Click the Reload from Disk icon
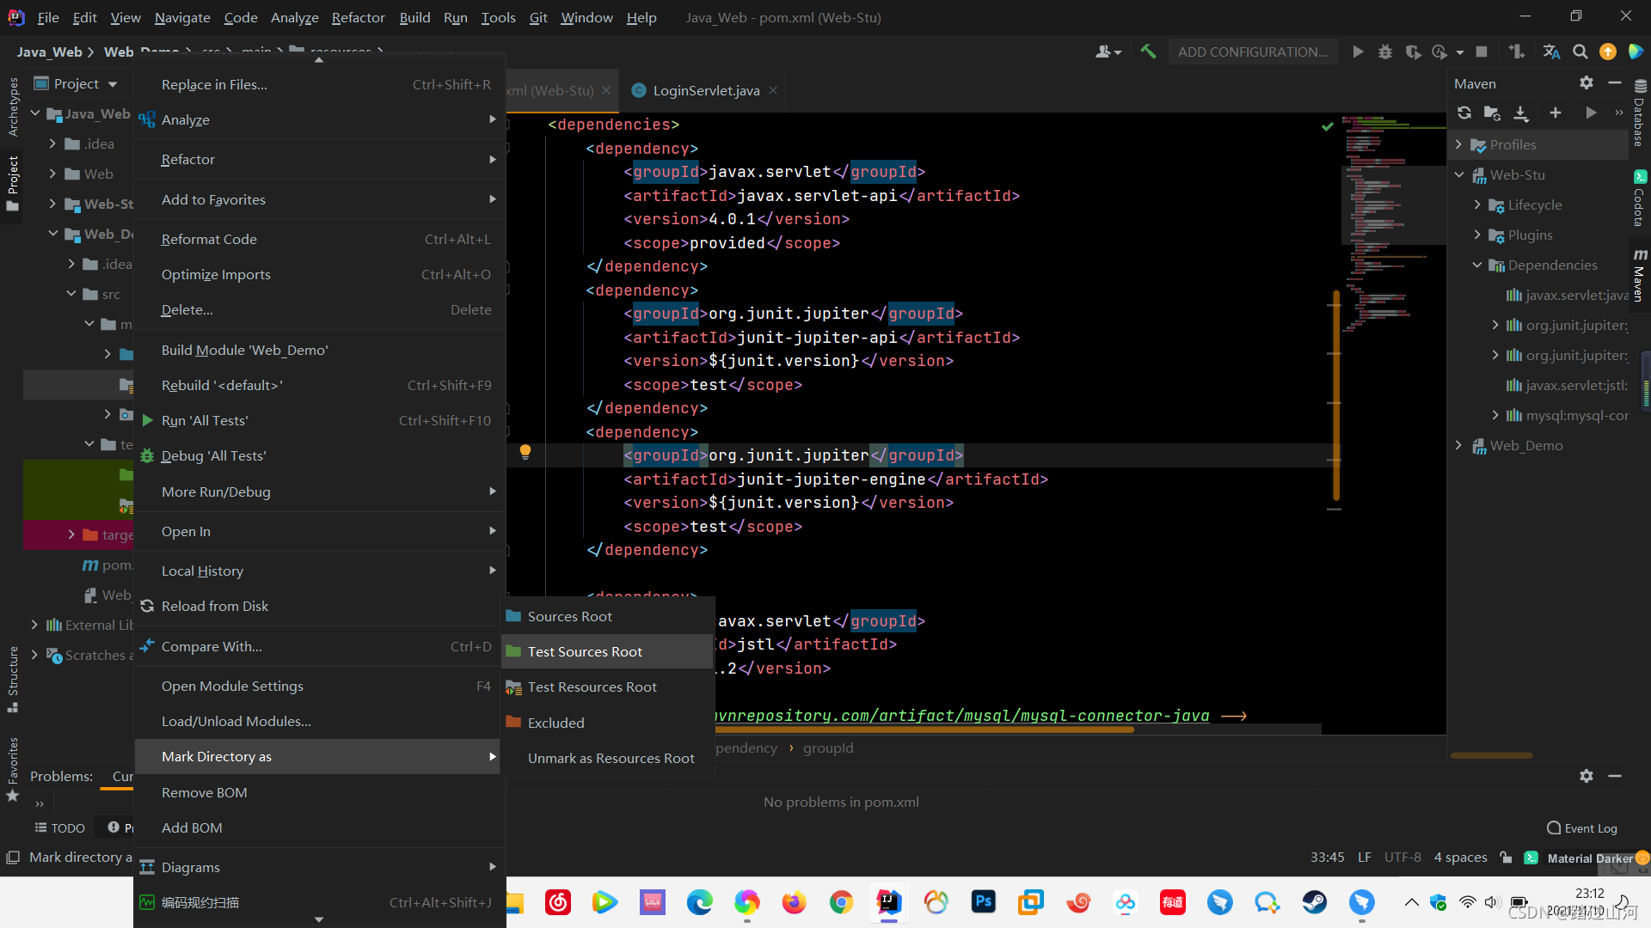 pyautogui.click(x=145, y=605)
